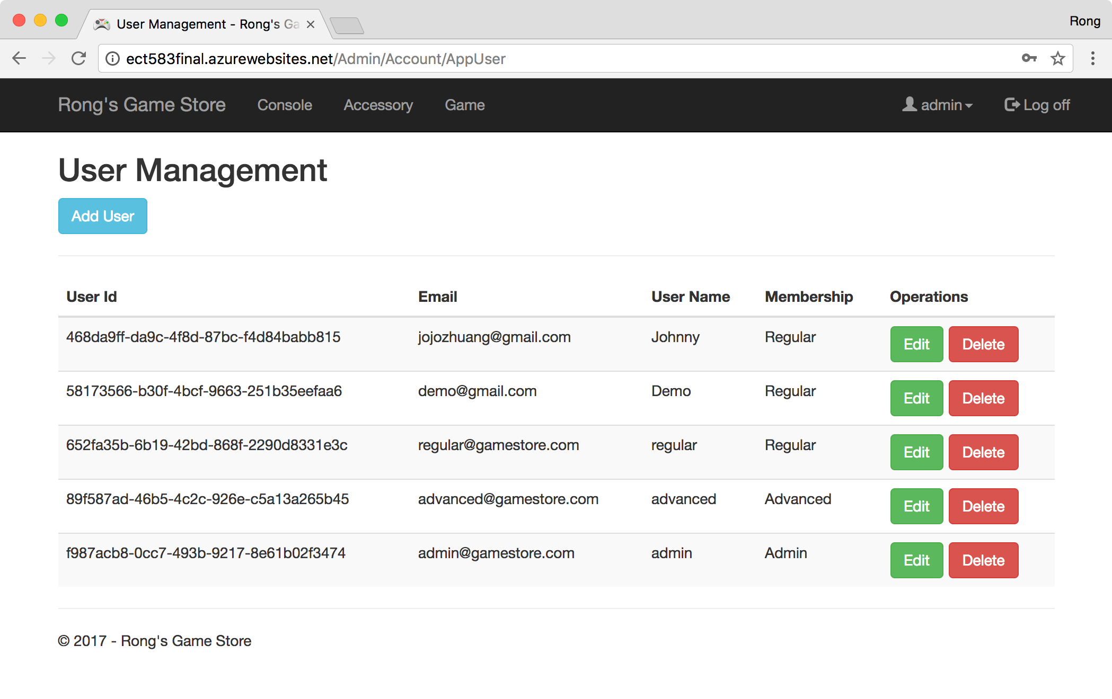The height and width of the screenshot is (699, 1112).
Task: Open the Game menu item
Action: pos(465,105)
